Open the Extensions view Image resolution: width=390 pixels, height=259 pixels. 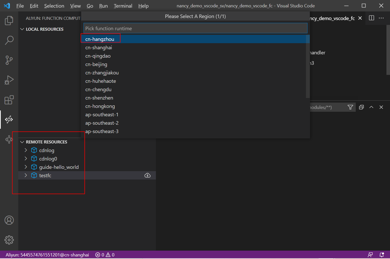tap(9, 100)
